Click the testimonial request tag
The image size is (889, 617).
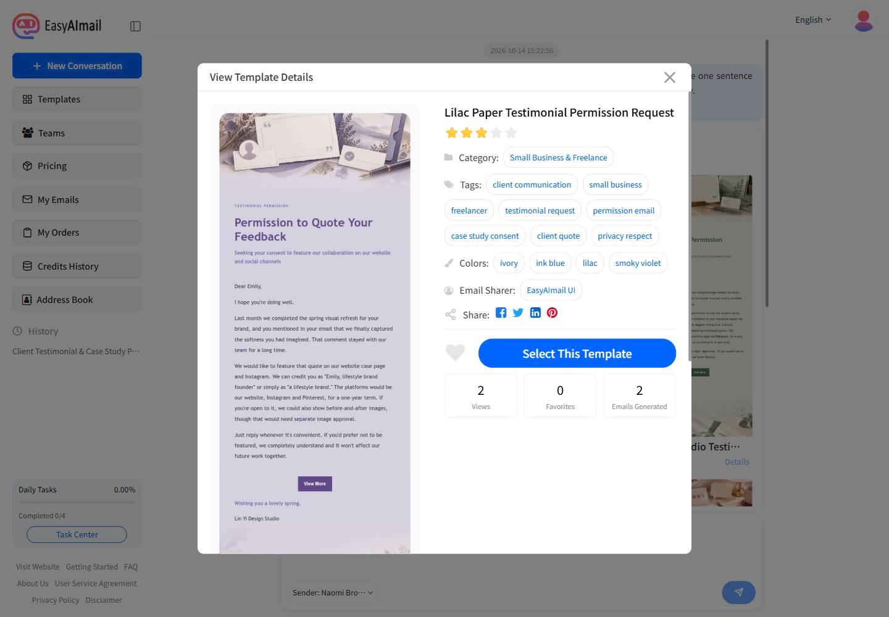pyautogui.click(x=540, y=210)
